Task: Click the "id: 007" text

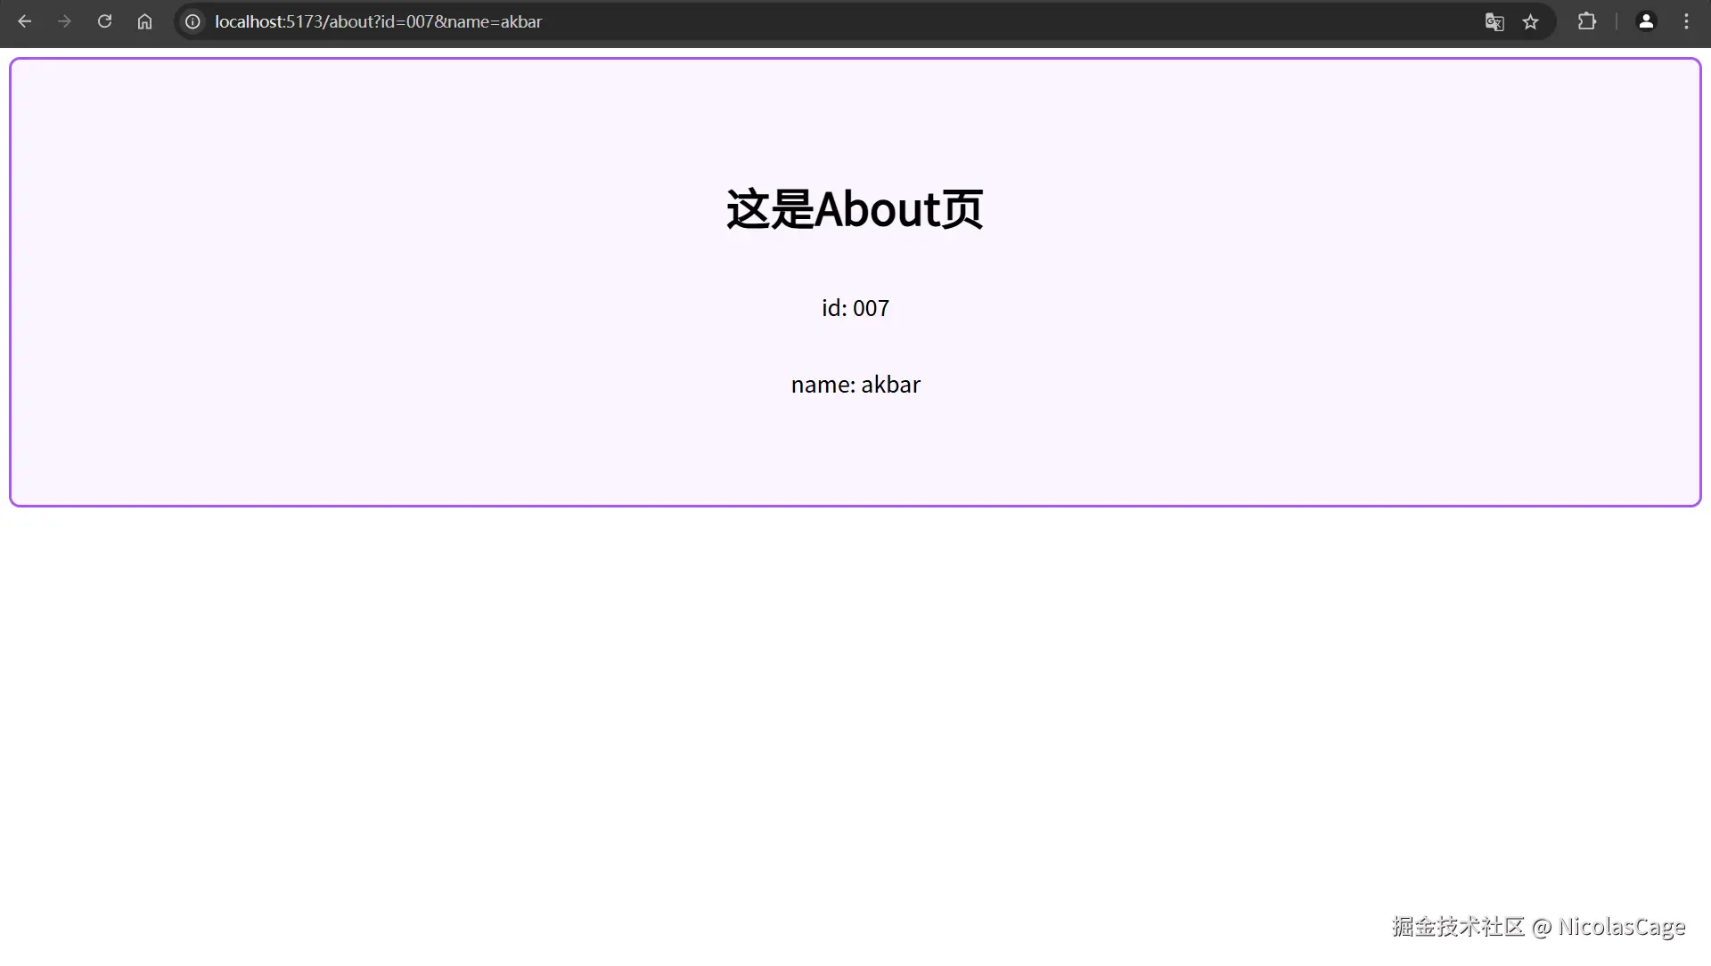Action: (x=855, y=308)
